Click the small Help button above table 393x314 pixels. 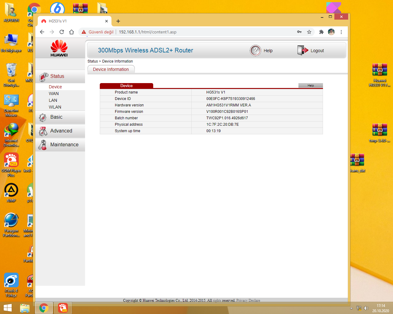click(x=311, y=86)
